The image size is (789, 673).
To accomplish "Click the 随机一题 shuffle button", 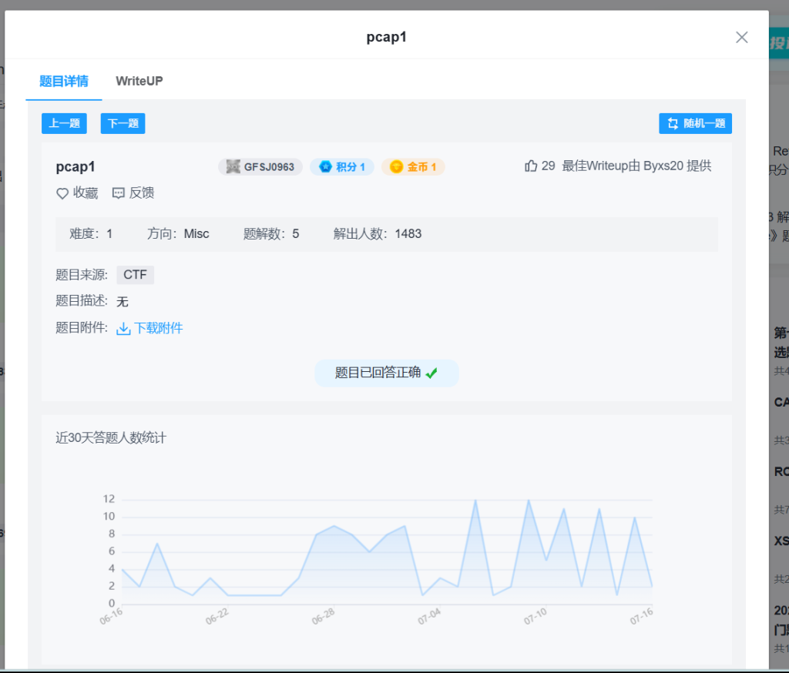I will [x=695, y=123].
